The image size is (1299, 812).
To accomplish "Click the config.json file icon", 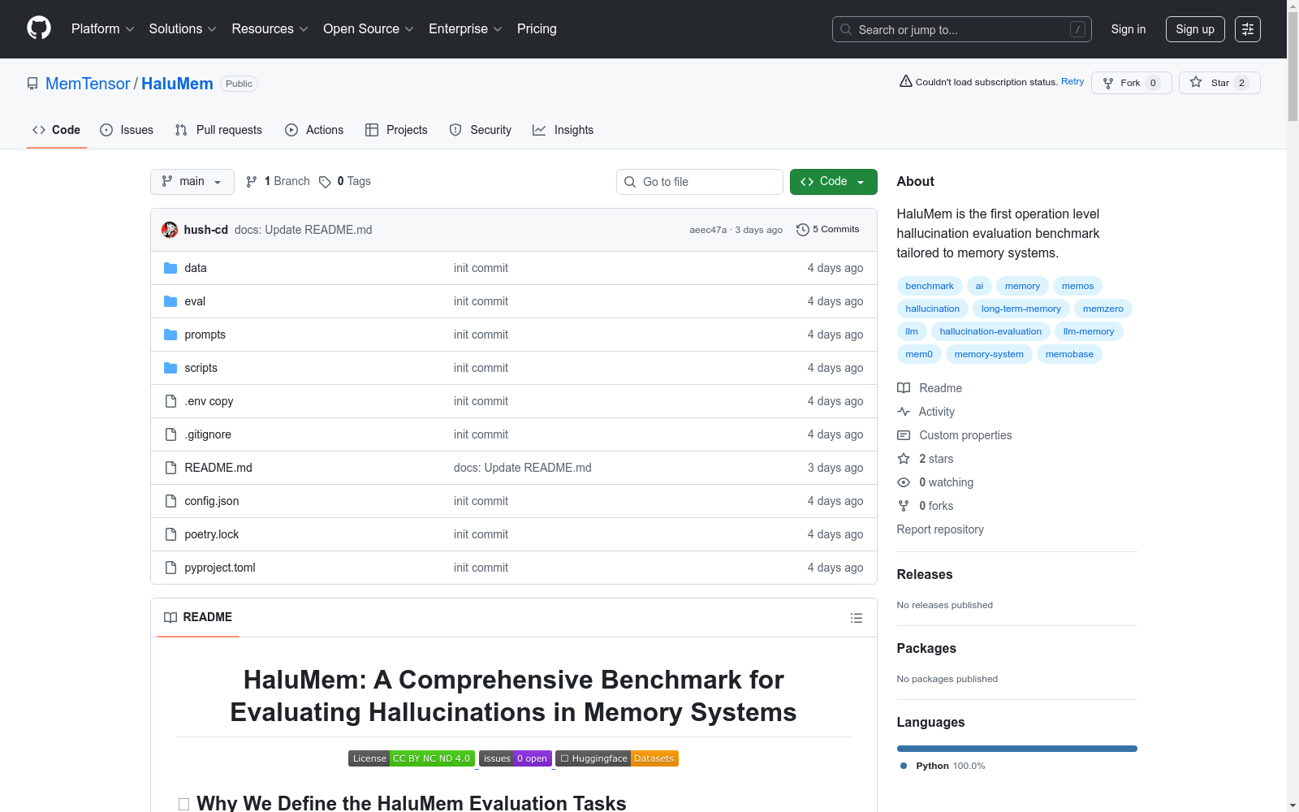I will point(170,501).
